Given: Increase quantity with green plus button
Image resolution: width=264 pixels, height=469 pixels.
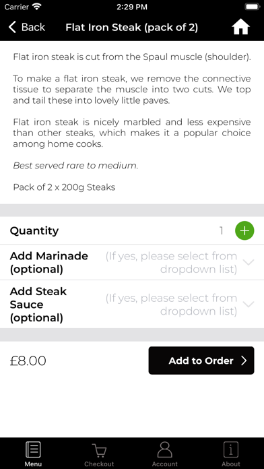Looking at the screenshot, I should point(244,230).
